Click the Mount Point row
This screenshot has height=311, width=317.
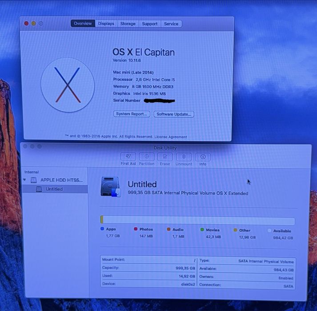[149, 260]
